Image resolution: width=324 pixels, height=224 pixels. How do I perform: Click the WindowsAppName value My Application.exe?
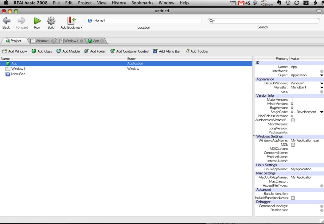[x=305, y=141]
